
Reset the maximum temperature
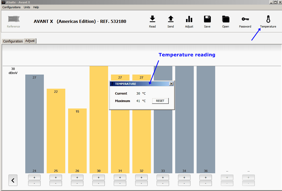pyautogui.click(x=160, y=101)
